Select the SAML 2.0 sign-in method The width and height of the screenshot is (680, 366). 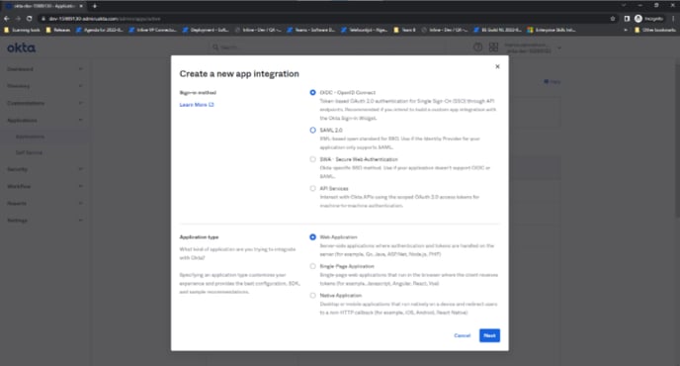click(x=312, y=131)
